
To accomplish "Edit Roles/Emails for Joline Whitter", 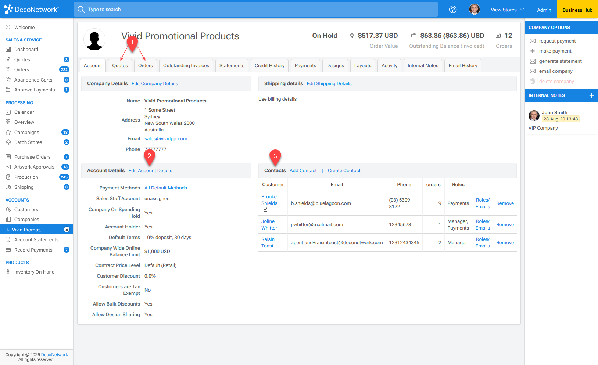I will tap(483, 224).
